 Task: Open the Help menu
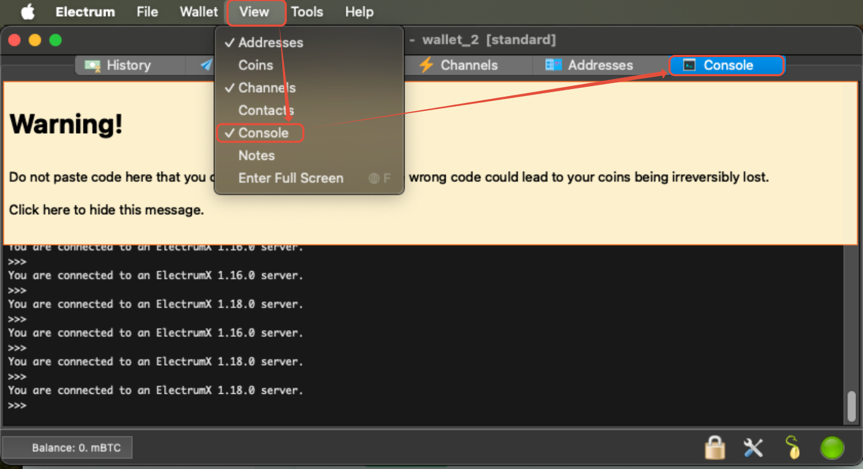[x=359, y=12]
